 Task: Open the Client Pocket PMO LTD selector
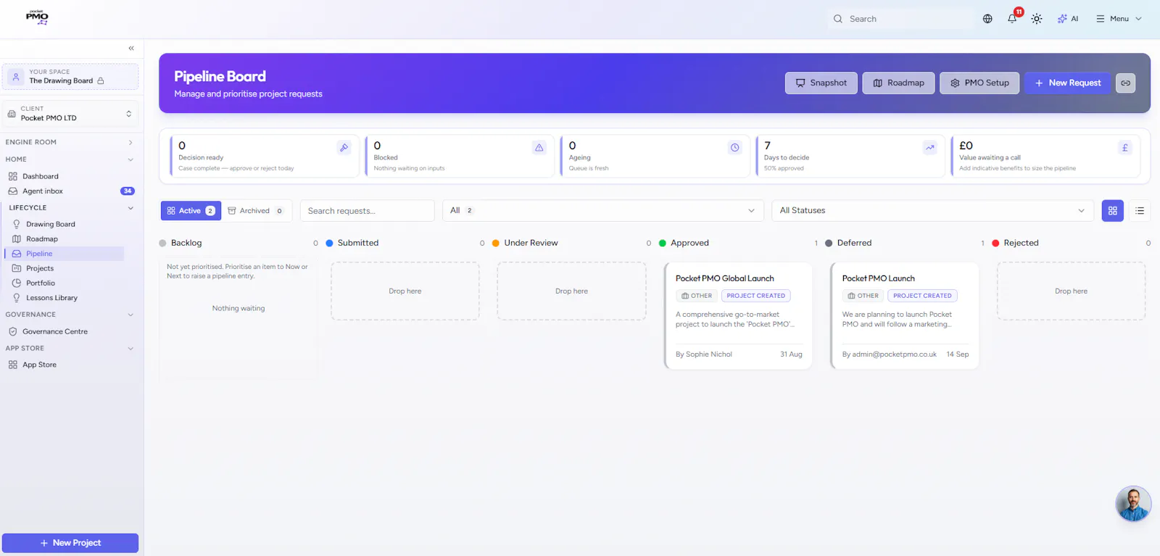click(70, 114)
